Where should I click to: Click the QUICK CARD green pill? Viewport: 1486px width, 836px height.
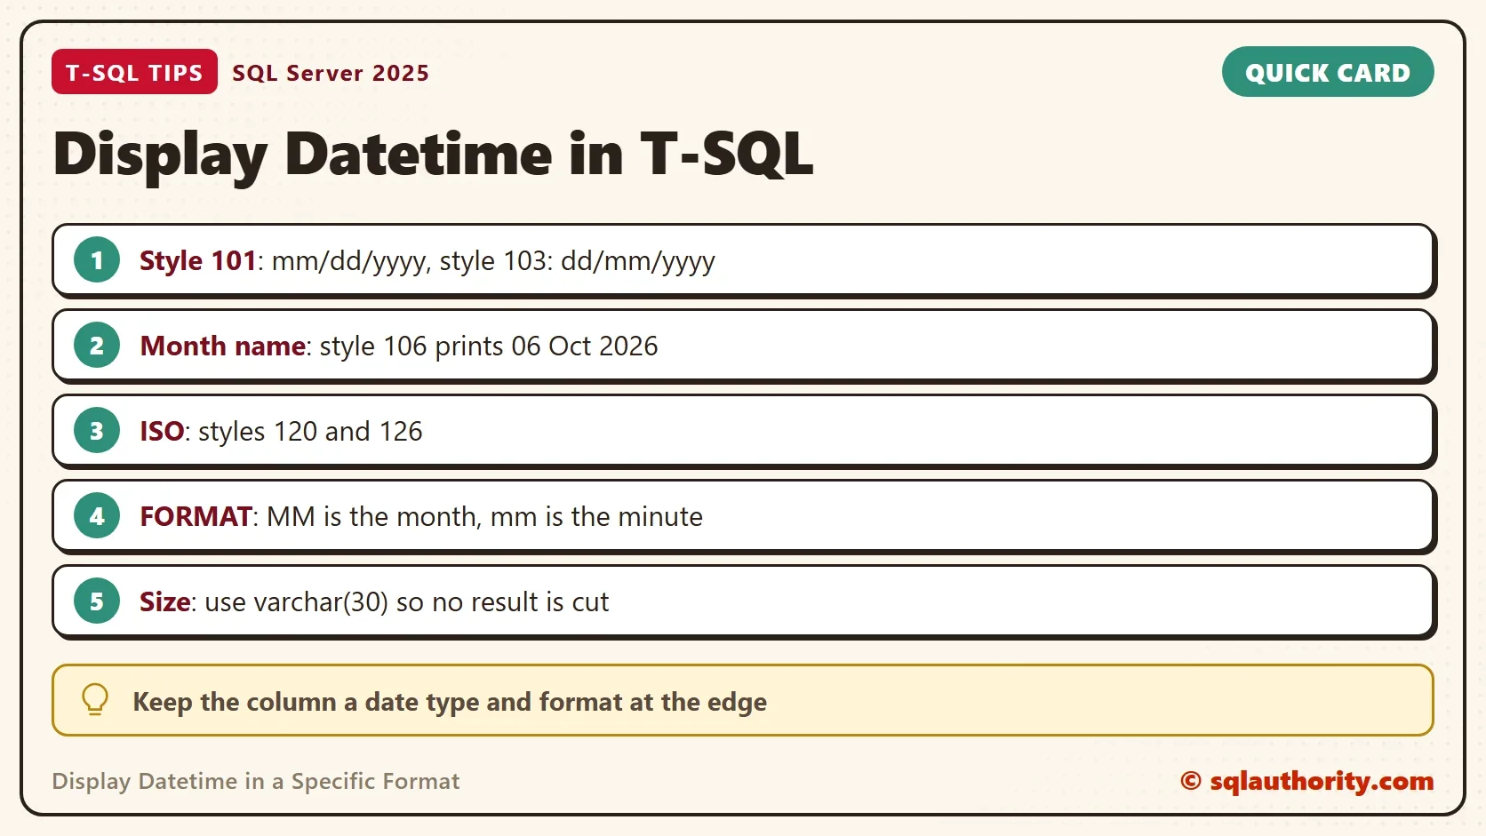click(x=1328, y=72)
